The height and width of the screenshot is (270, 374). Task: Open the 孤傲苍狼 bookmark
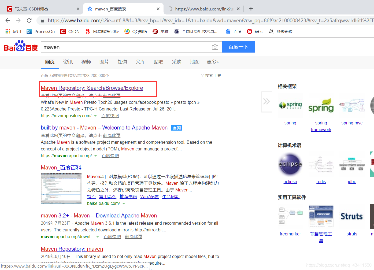(280, 31)
